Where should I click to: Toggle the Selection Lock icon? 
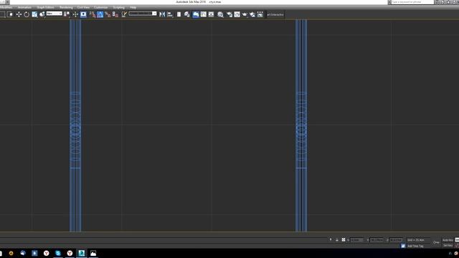[x=337, y=240]
